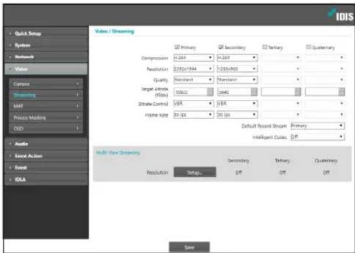The image size is (355, 253).
Task: Open Secondary Resolution dropdown
Action: pyautogui.click(x=237, y=69)
